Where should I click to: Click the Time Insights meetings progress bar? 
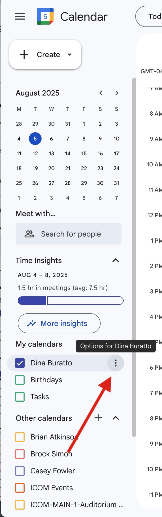tap(70, 301)
